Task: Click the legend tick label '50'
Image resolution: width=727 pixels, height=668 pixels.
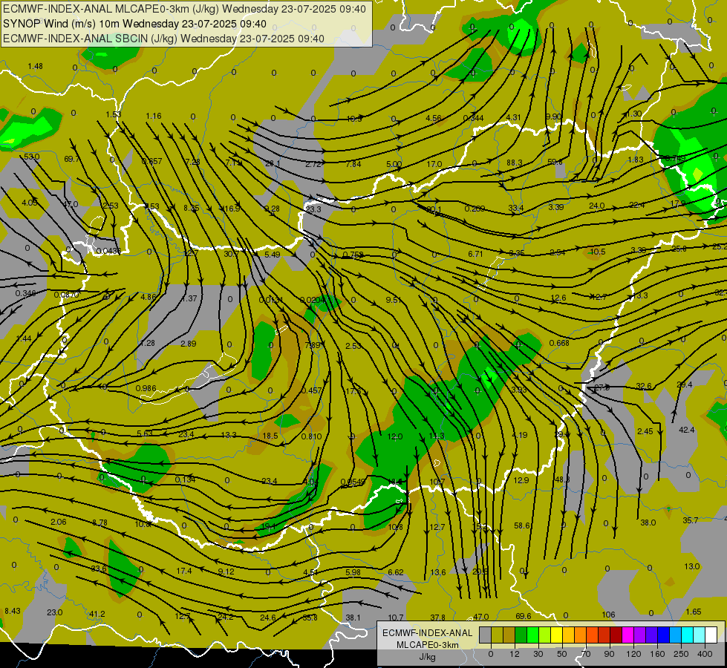Action: pyautogui.click(x=562, y=654)
